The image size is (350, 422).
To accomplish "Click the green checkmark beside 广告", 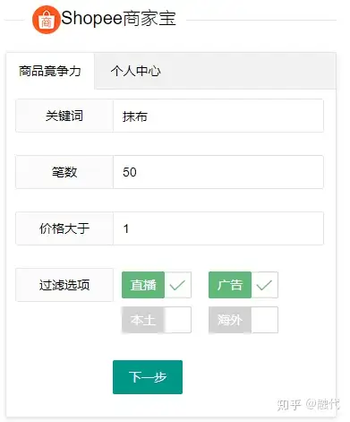I will point(265,285).
